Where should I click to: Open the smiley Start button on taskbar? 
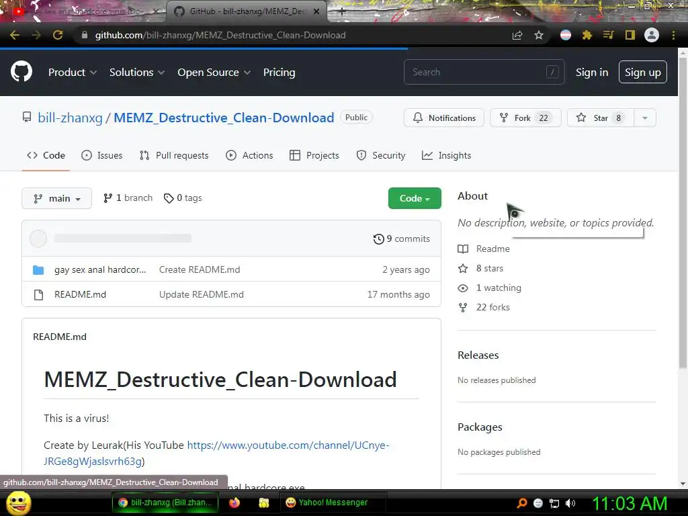click(18, 503)
